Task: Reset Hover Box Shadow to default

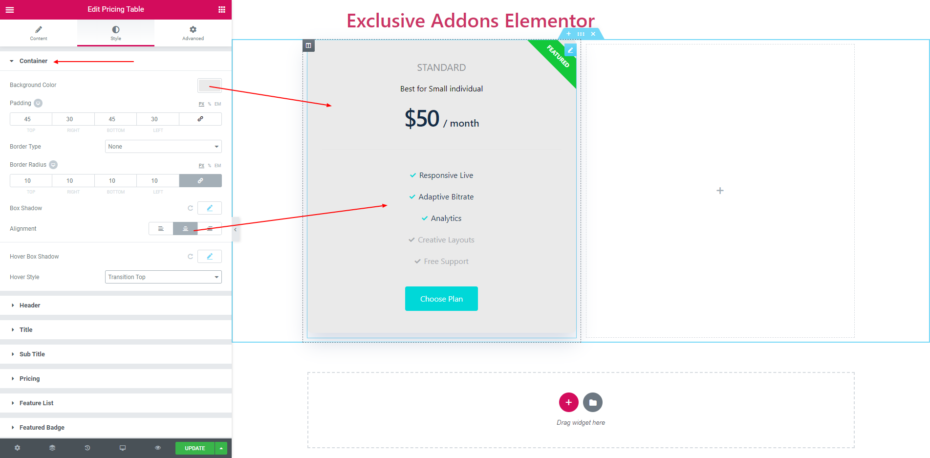Action: 190,257
